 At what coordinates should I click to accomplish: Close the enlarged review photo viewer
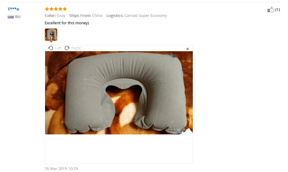click(x=187, y=49)
